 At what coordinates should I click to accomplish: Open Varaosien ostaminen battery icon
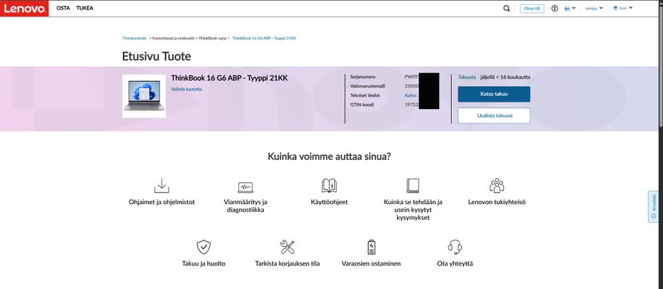(x=371, y=247)
